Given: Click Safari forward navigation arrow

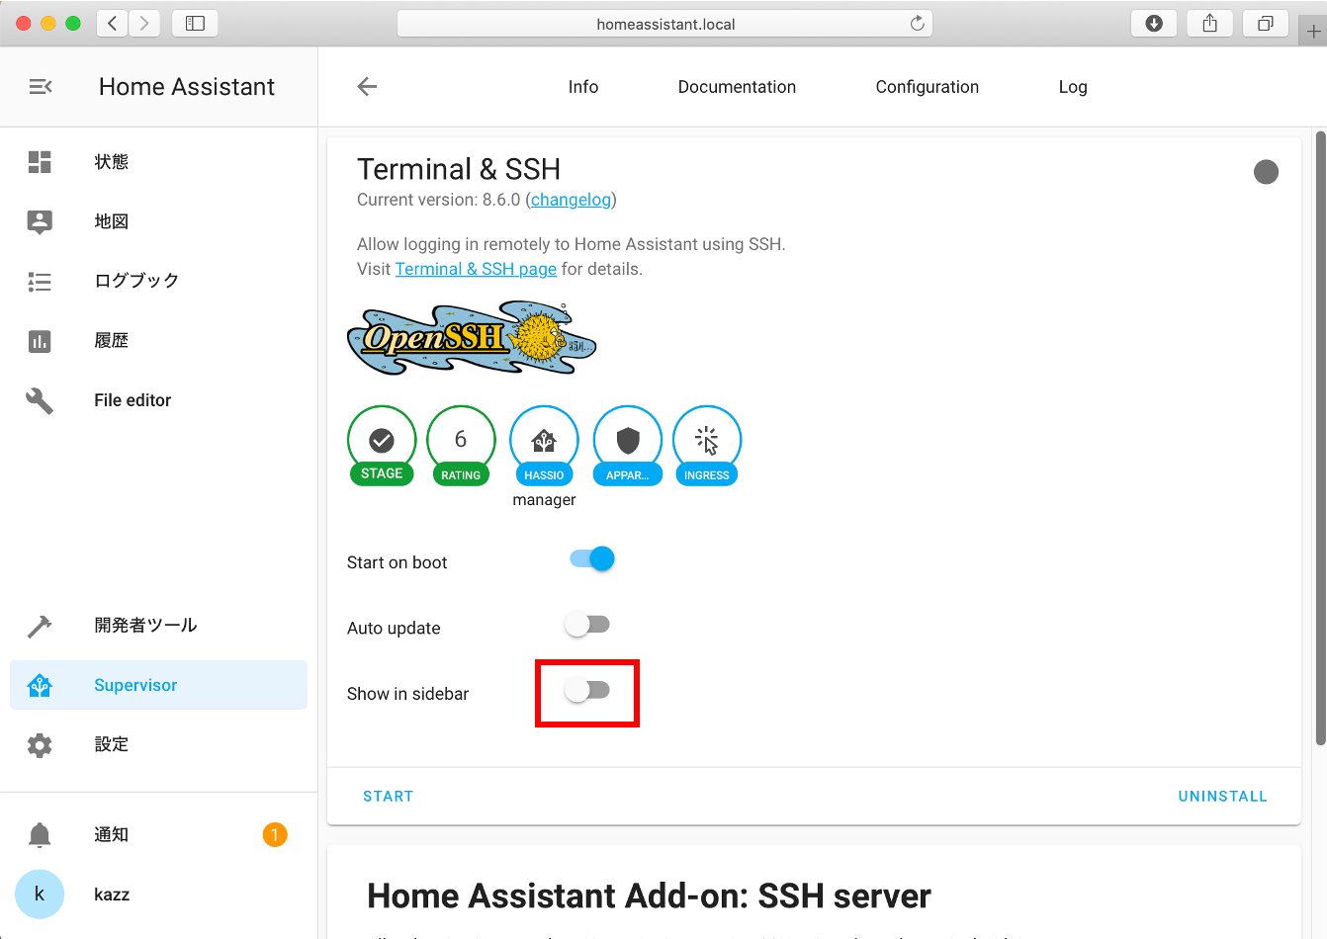Looking at the screenshot, I should (x=144, y=23).
